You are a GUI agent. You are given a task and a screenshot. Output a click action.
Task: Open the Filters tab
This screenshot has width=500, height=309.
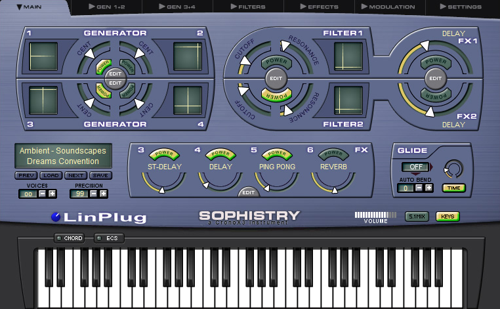tap(248, 7)
